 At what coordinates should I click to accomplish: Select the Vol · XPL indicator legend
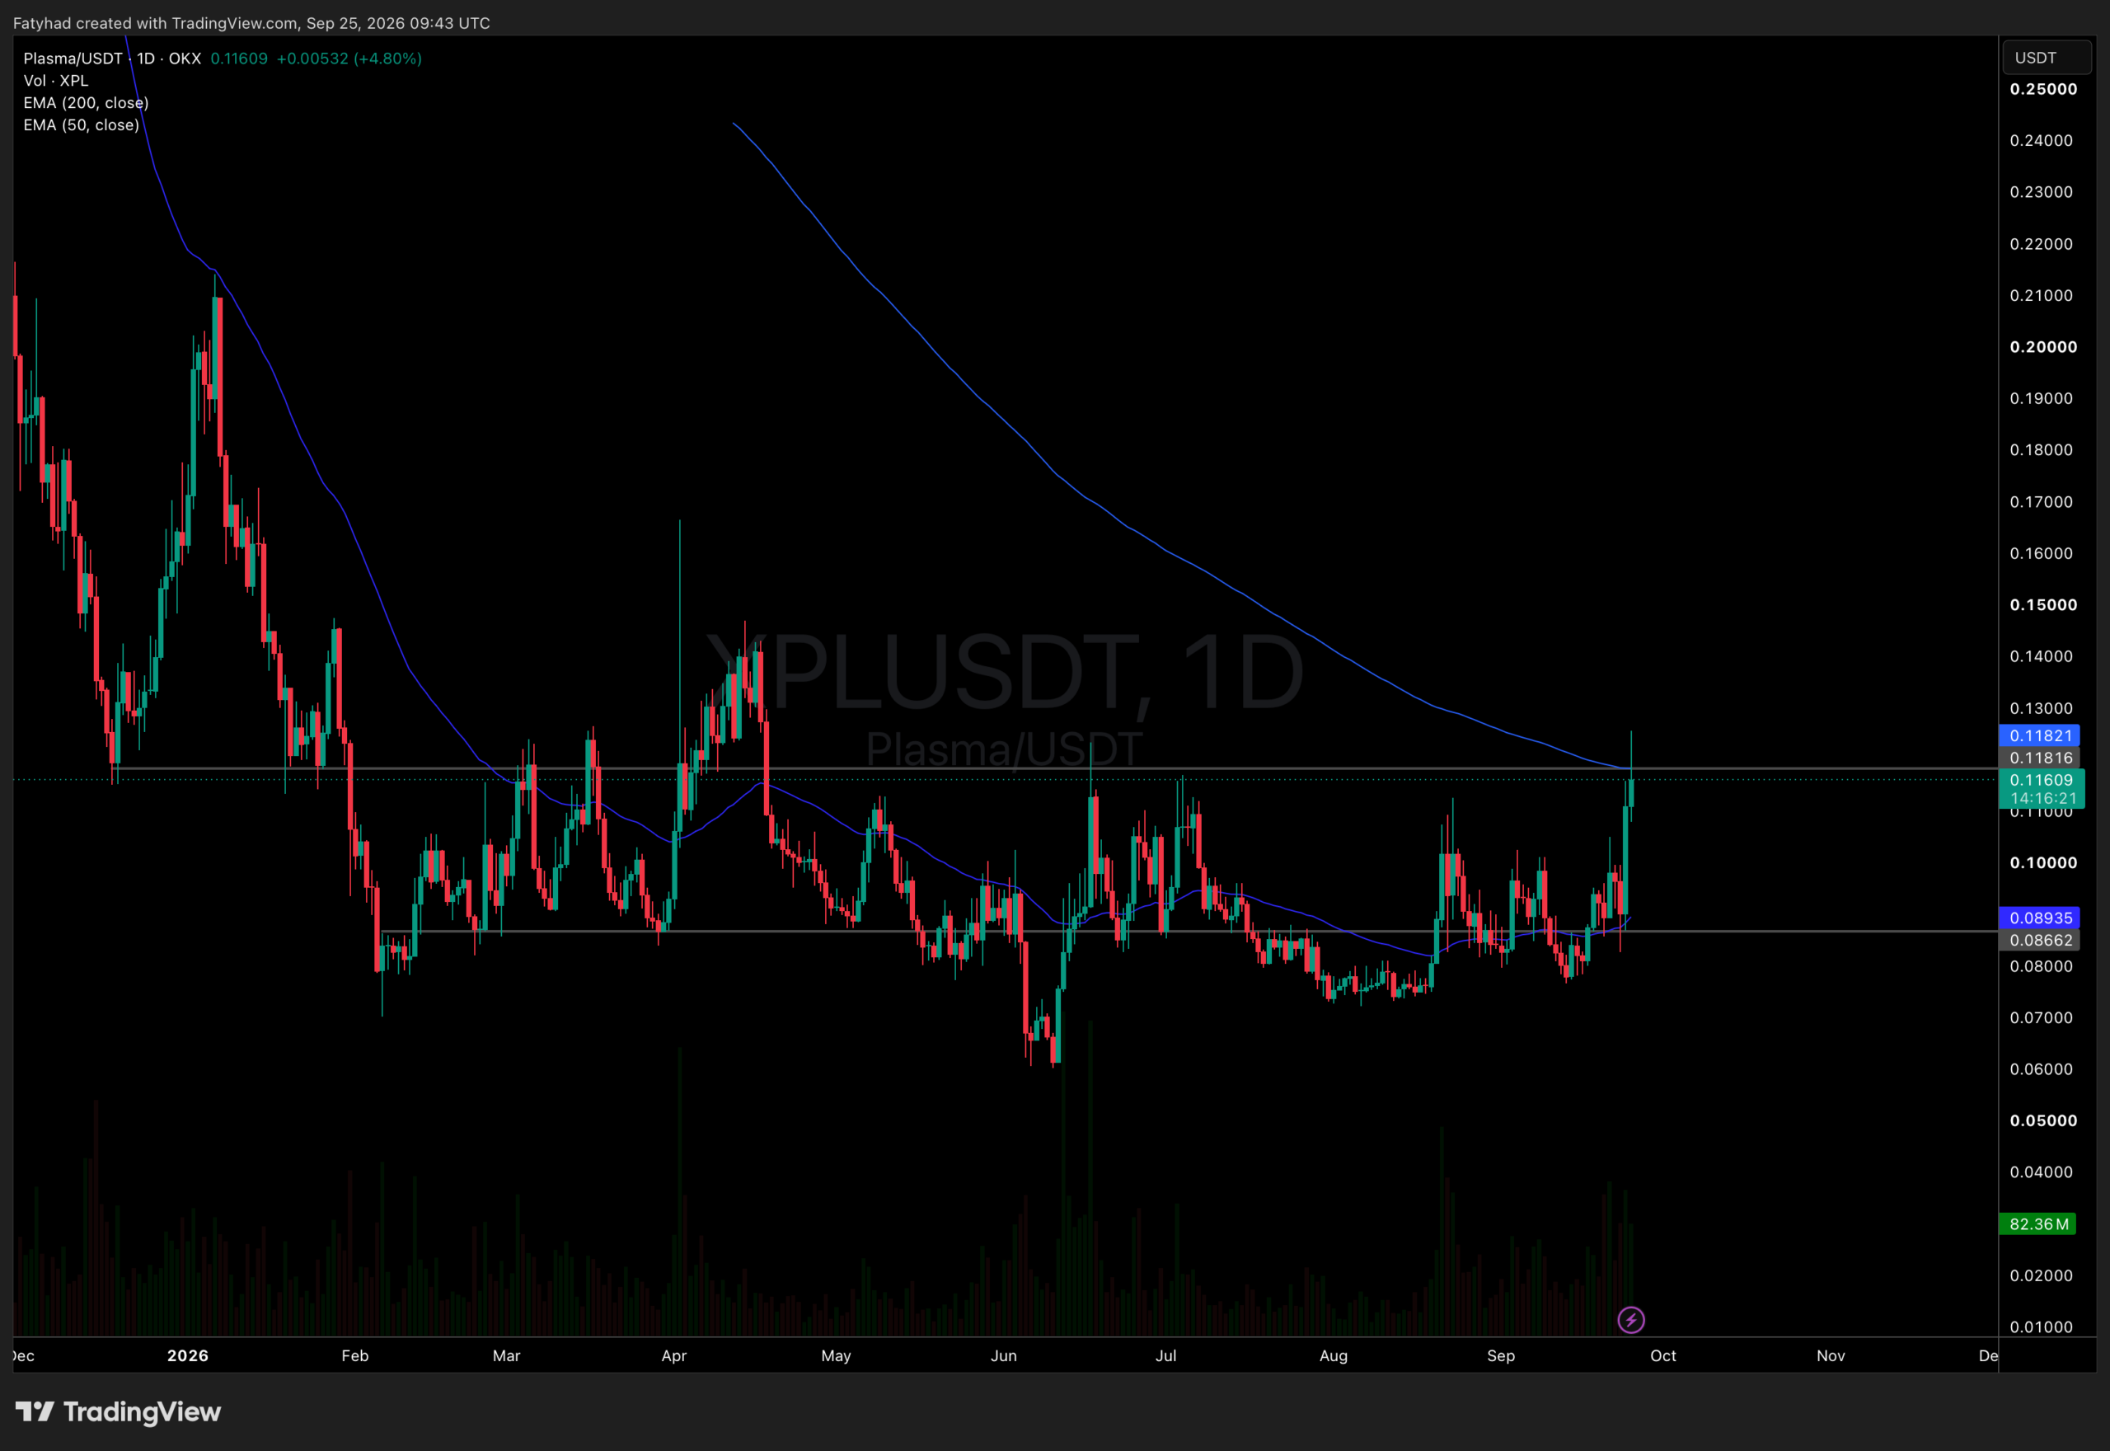click(x=55, y=80)
